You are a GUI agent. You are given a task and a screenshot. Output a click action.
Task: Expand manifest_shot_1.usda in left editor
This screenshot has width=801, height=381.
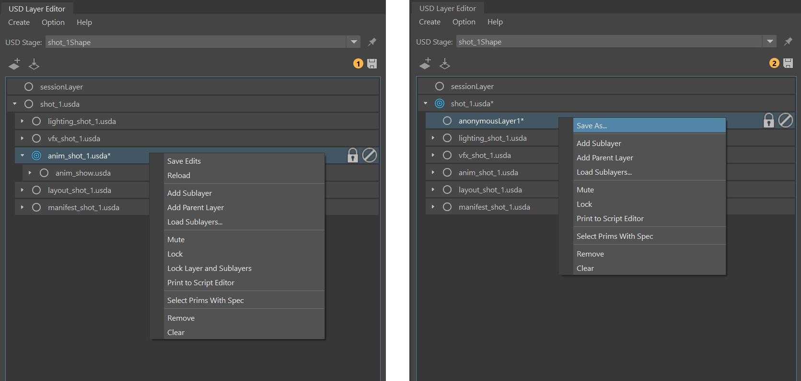(23, 207)
